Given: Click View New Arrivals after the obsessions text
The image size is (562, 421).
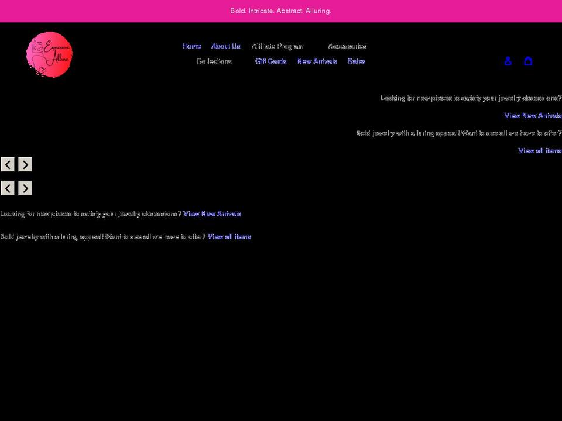Looking at the screenshot, I should (x=212, y=213).
